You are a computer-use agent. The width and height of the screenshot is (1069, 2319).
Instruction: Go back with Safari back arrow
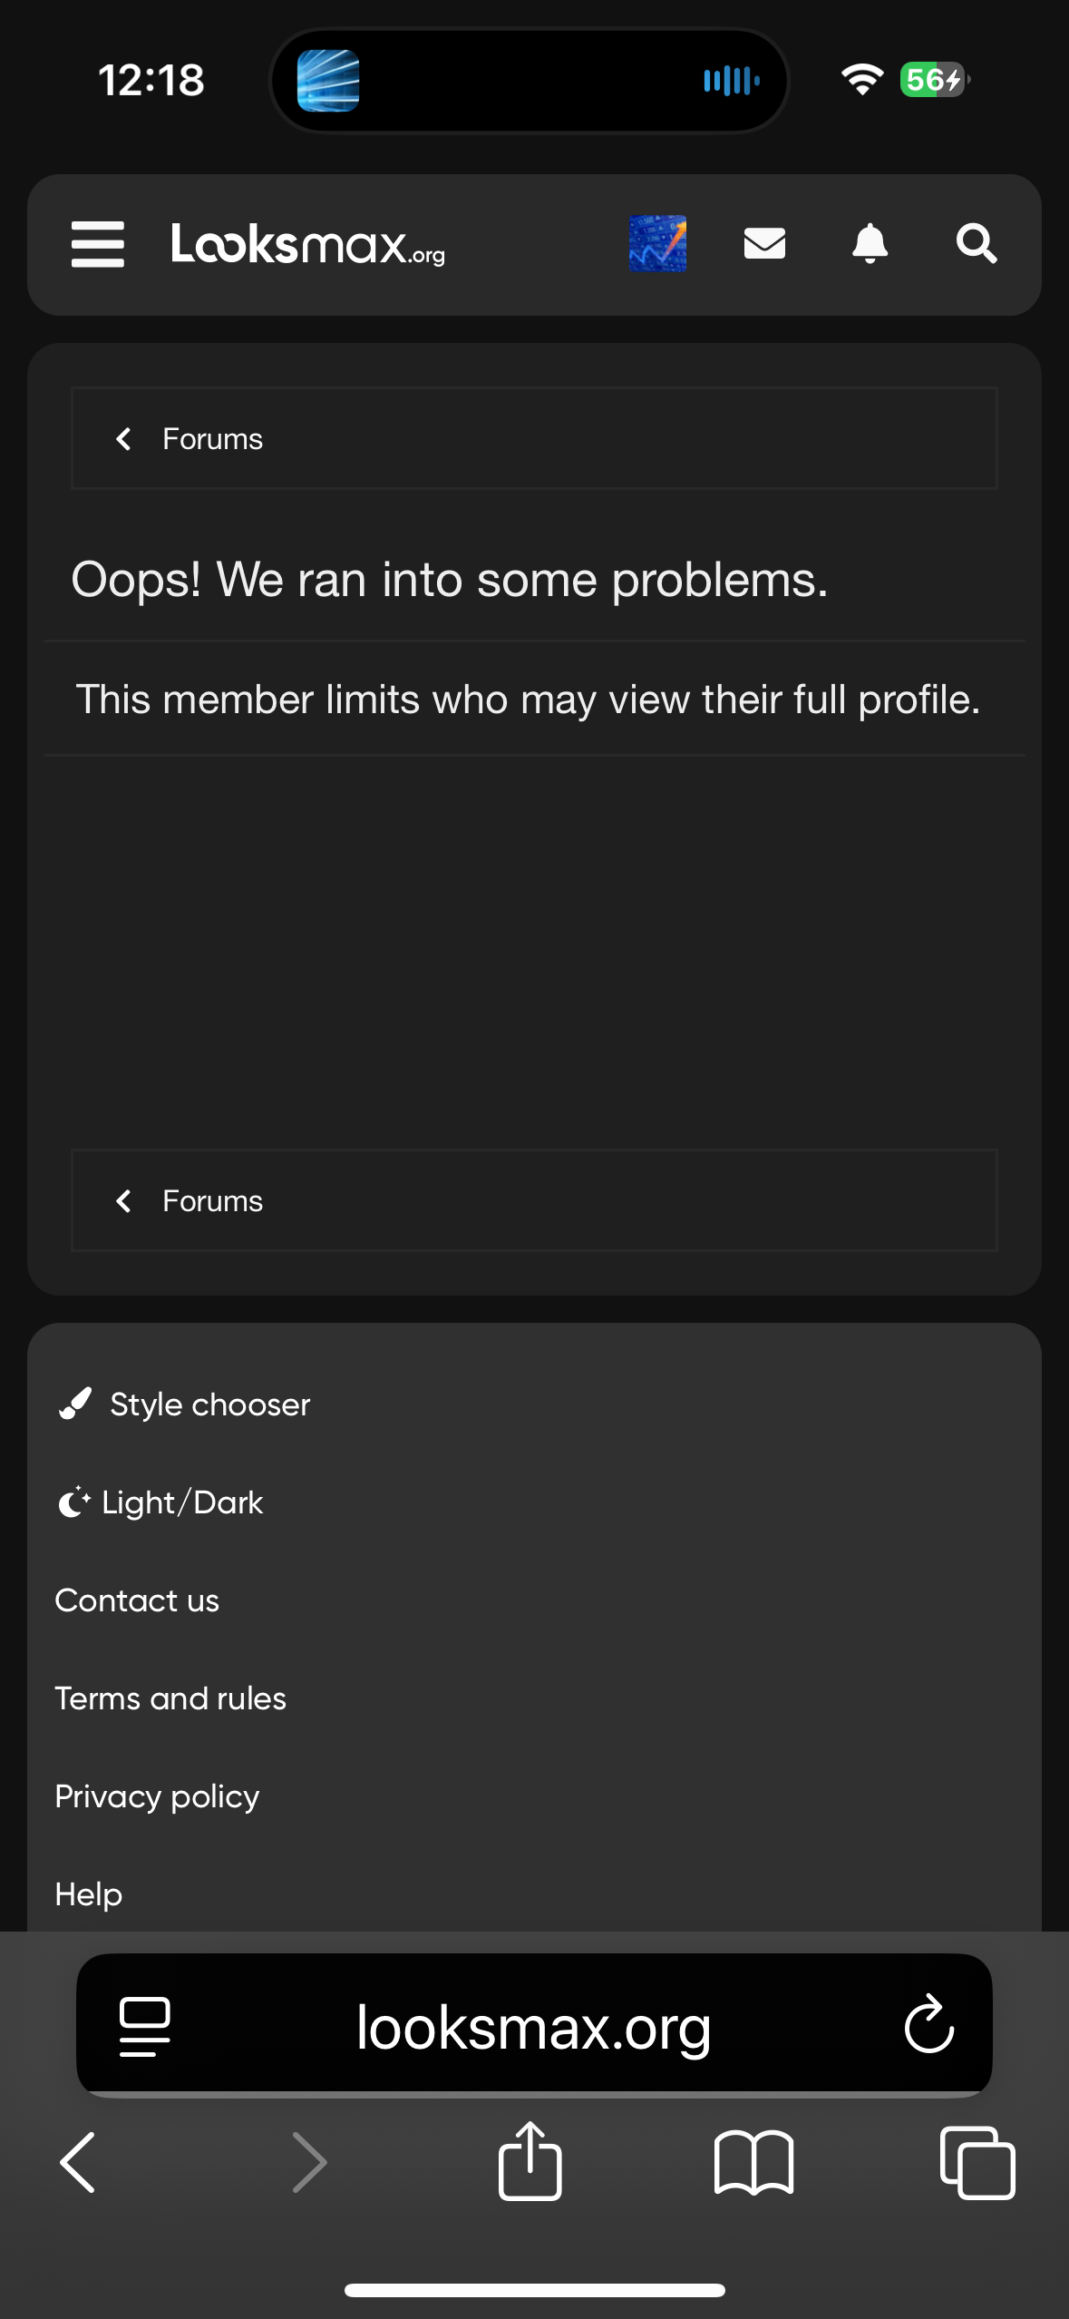point(78,2163)
